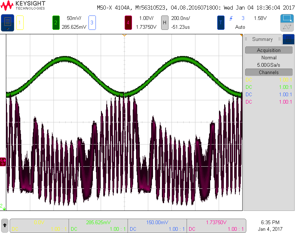The width and height of the screenshot is (295, 233).
Task: Open the sidebar panel list icon
Action: [x=288, y=39]
